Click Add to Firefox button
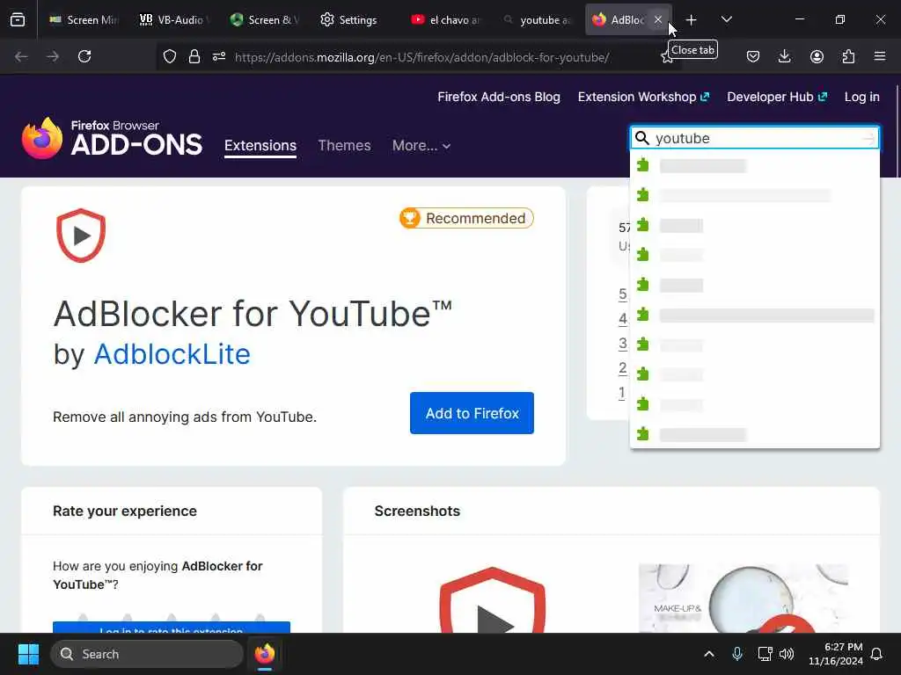The height and width of the screenshot is (675, 901). point(472,413)
